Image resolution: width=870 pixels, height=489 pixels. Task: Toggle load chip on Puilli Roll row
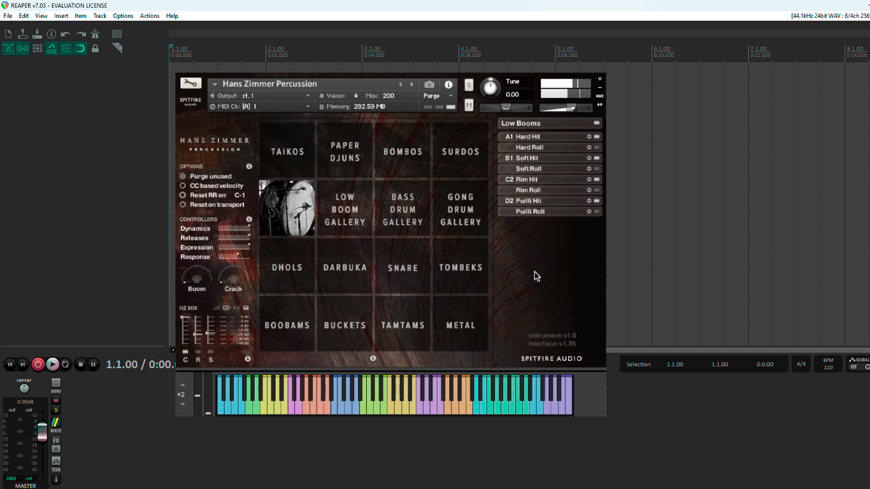tap(597, 211)
